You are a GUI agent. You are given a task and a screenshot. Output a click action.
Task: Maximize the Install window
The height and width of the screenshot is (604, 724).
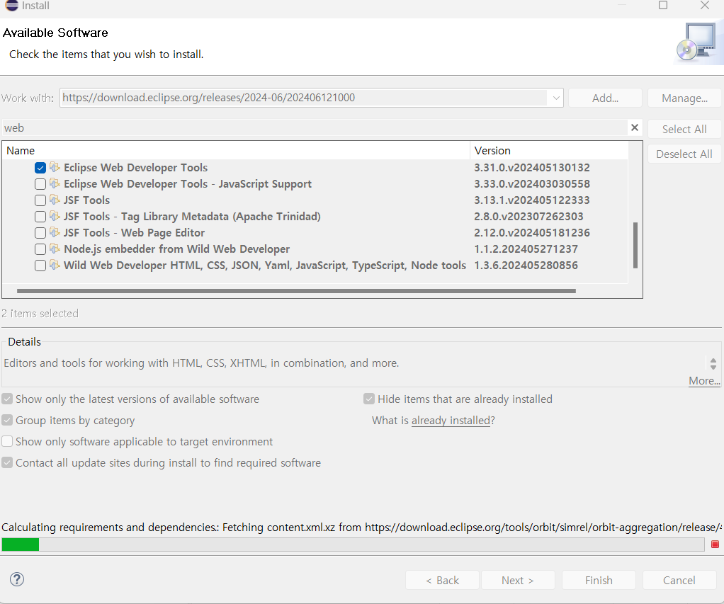pyautogui.click(x=663, y=5)
